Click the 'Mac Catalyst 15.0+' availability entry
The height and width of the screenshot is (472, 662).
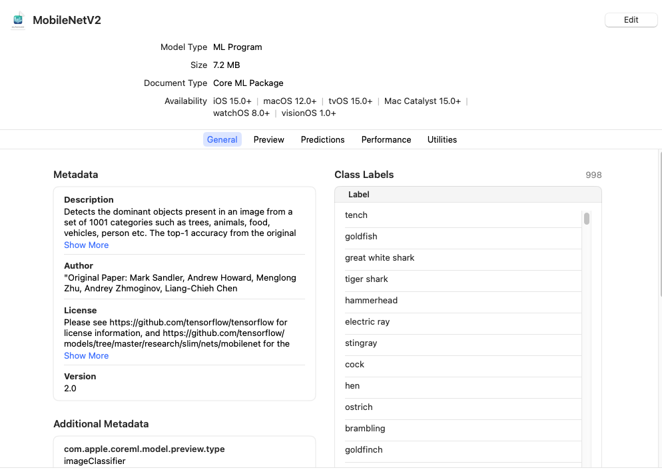click(x=422, y=101)
